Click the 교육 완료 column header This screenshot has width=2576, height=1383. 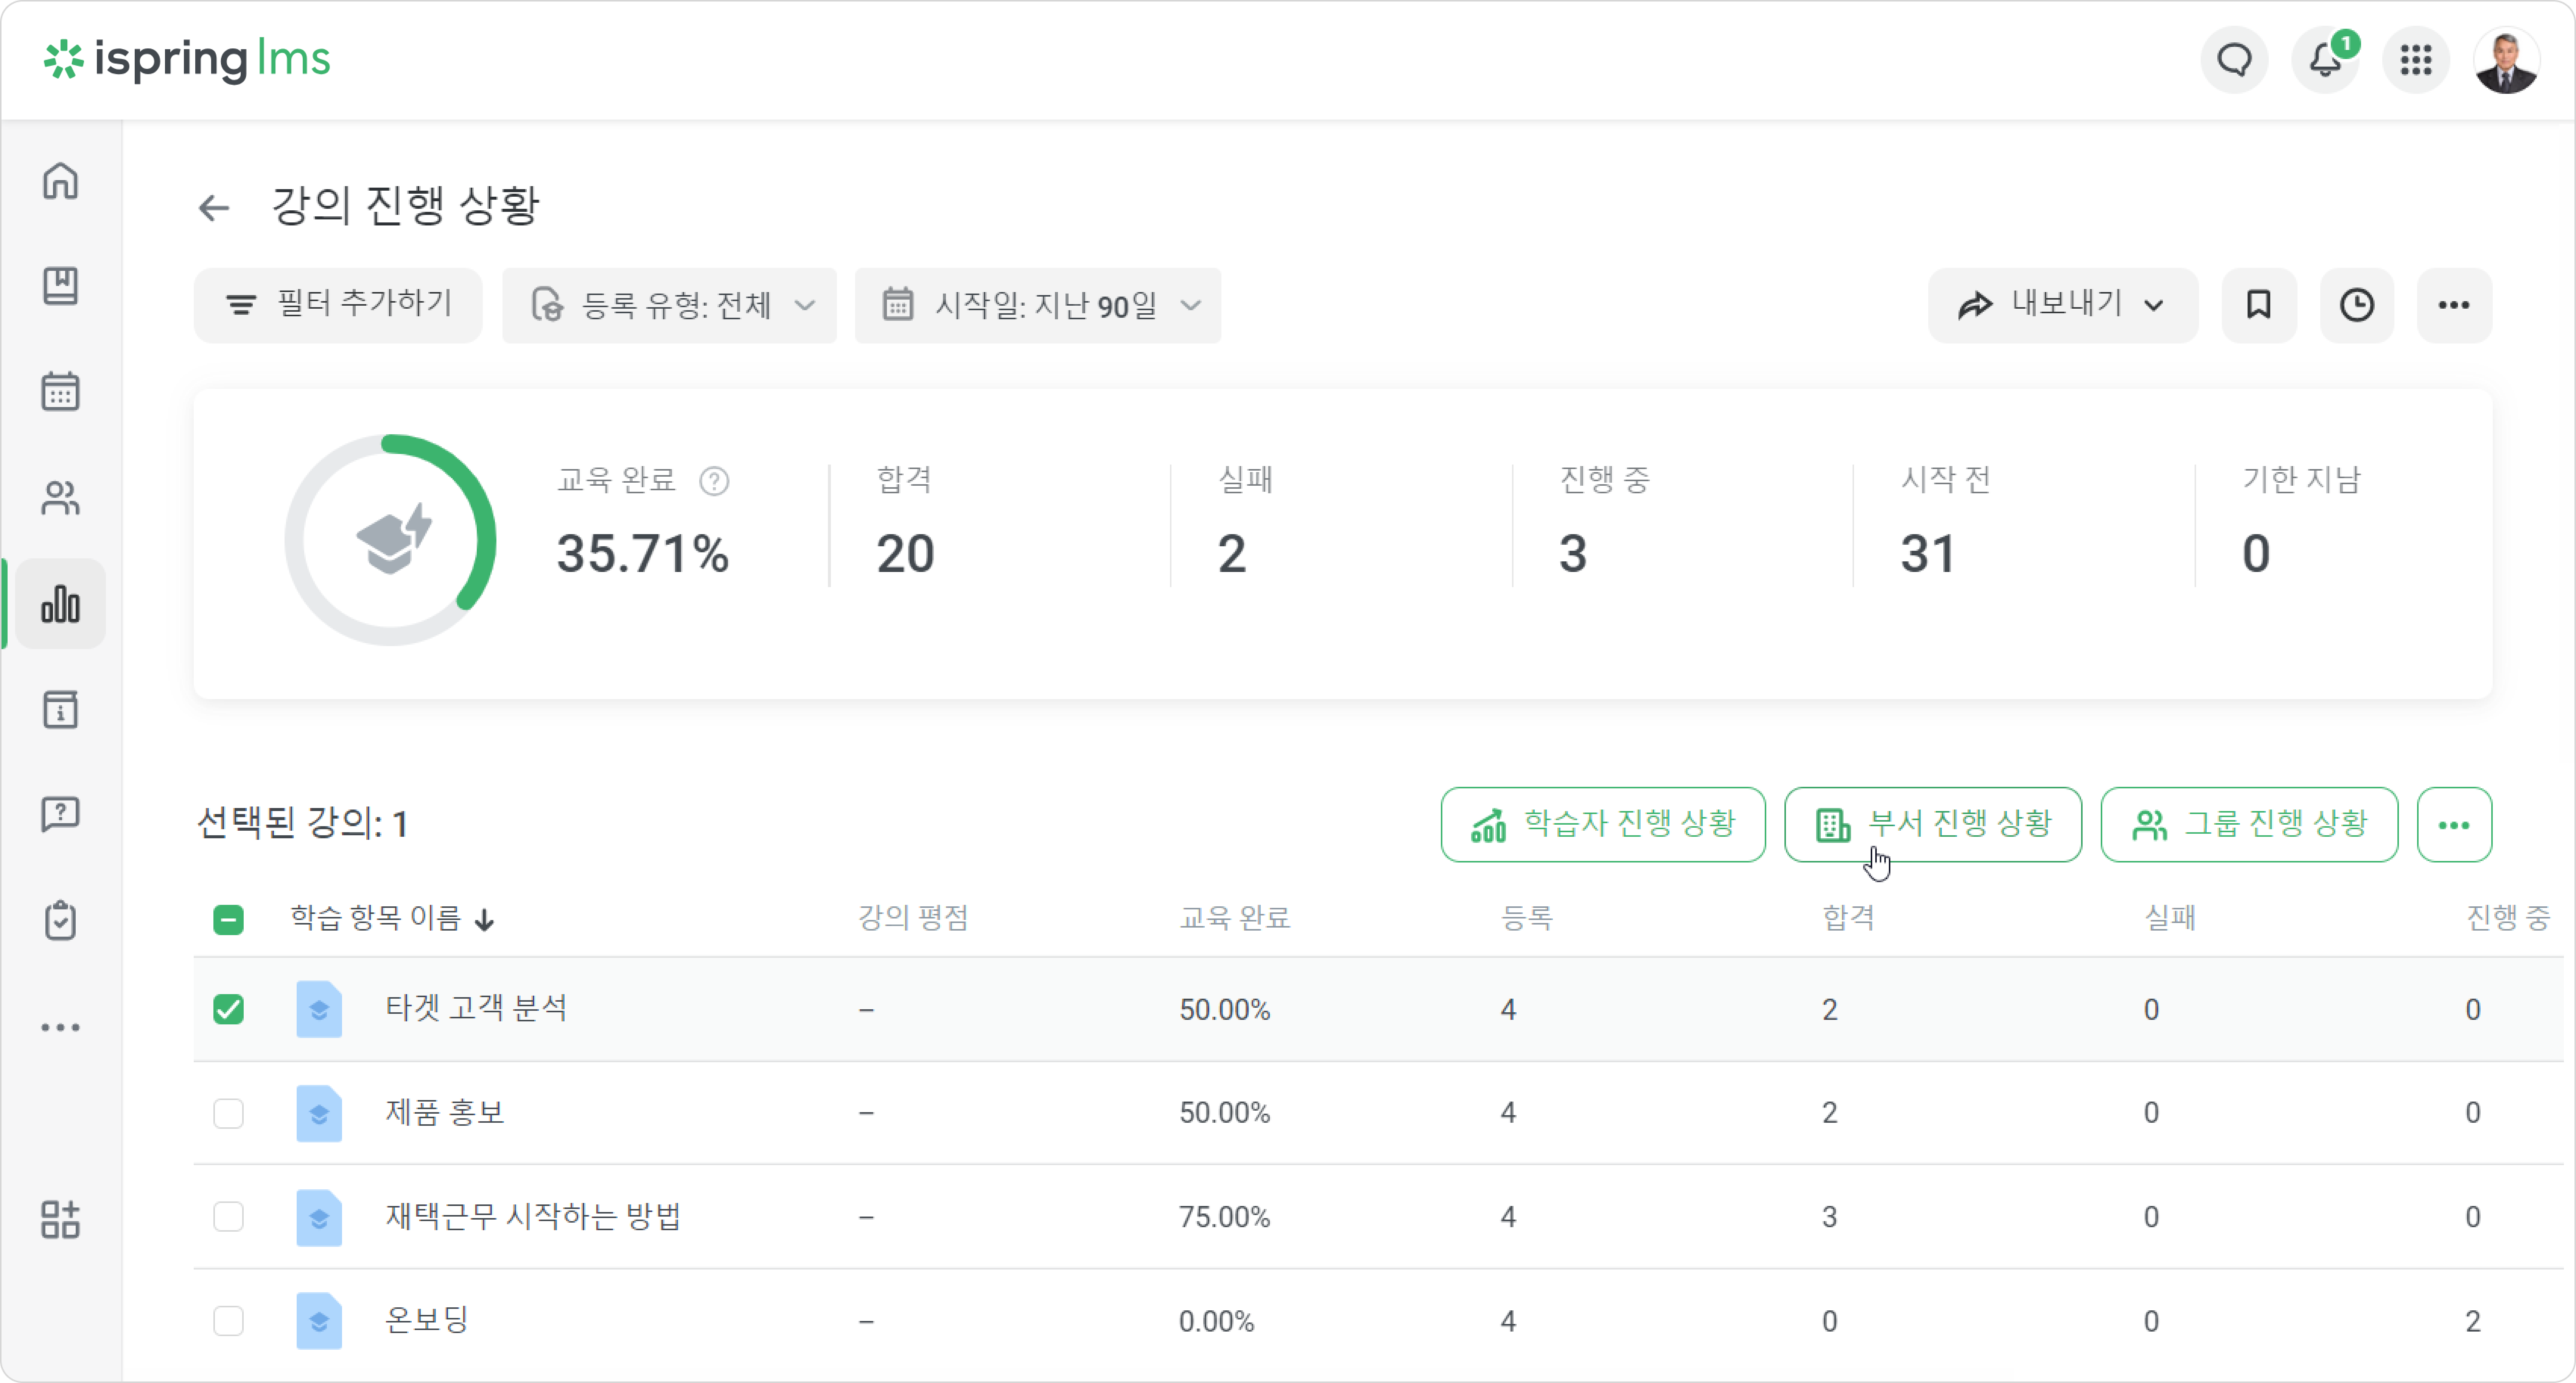(1235, 918)
